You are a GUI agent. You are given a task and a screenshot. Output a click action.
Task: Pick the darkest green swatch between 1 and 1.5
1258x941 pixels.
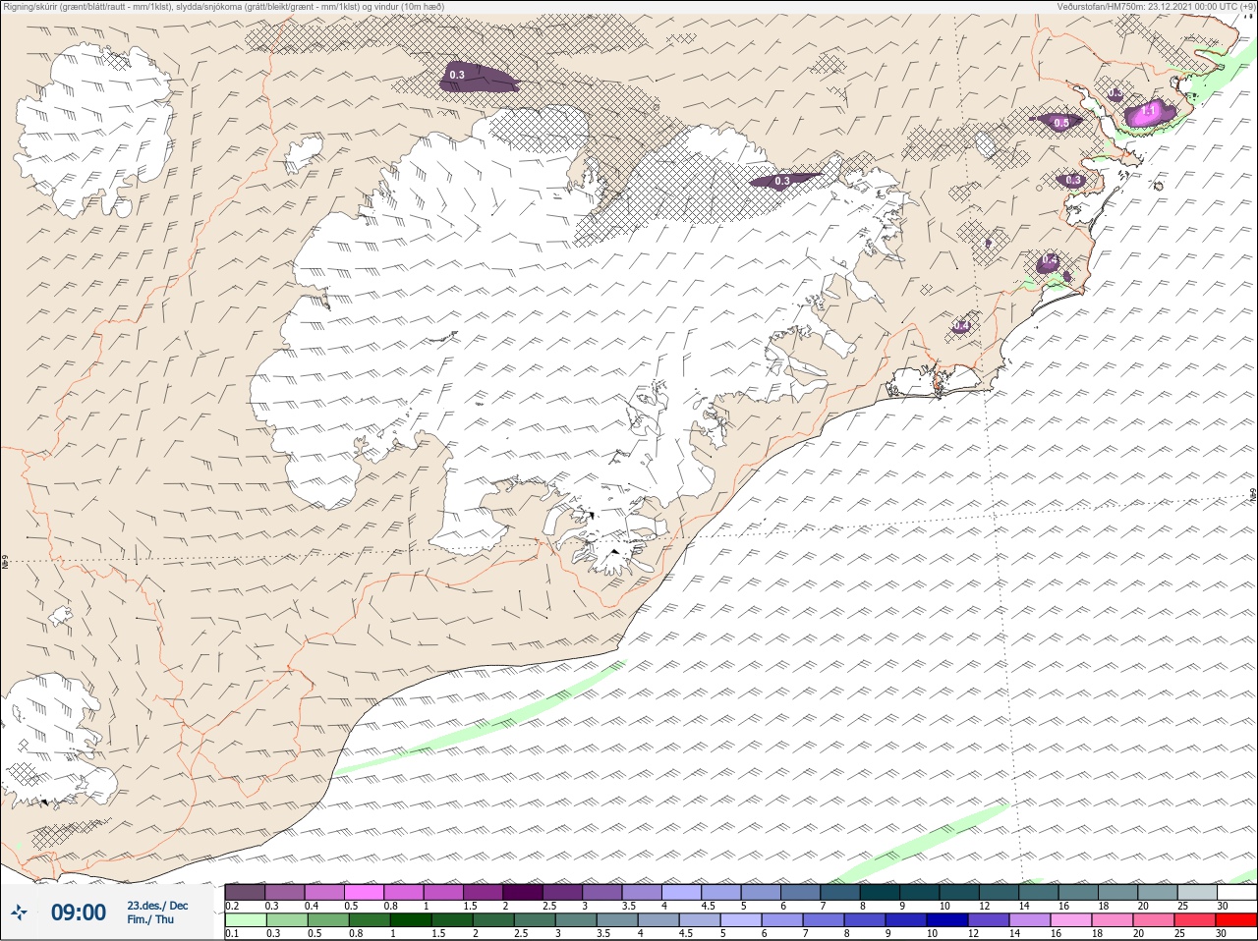409,920
